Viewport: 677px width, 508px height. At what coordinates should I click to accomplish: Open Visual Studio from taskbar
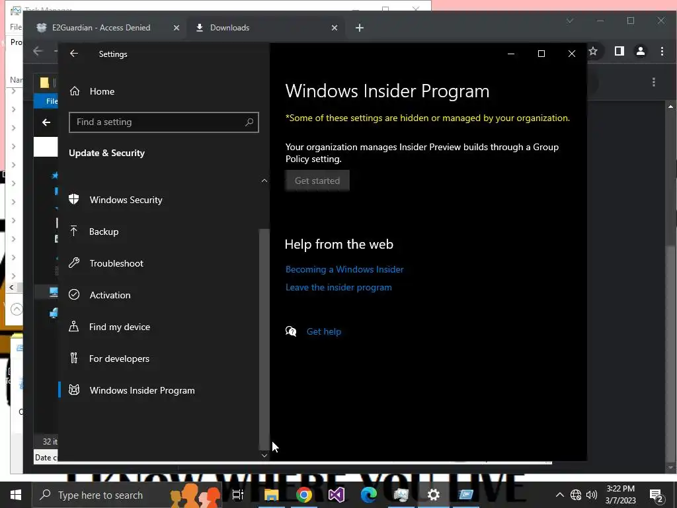click(x=337, y=495)
